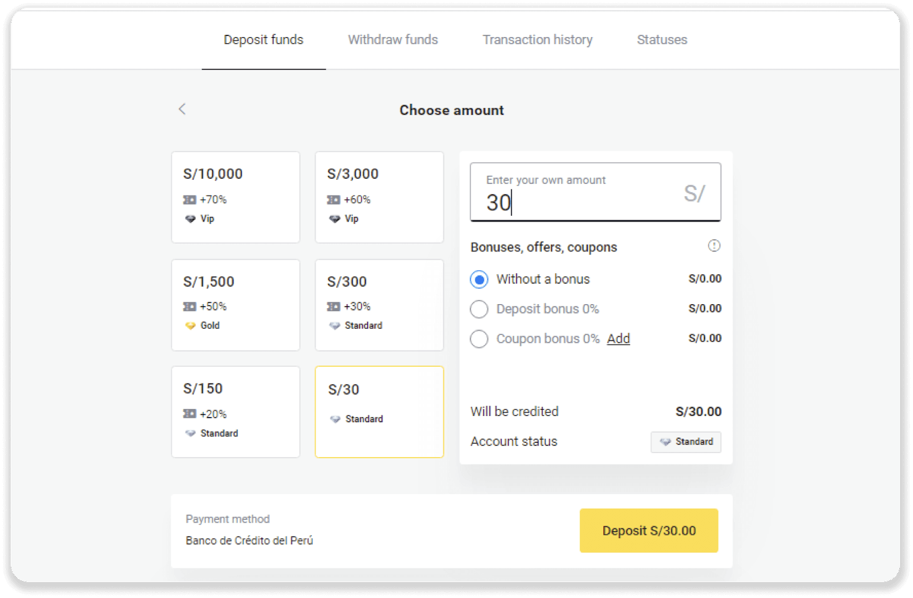Click the Standard account status badge
913x598 pixels.
click(x=686, y=442)
